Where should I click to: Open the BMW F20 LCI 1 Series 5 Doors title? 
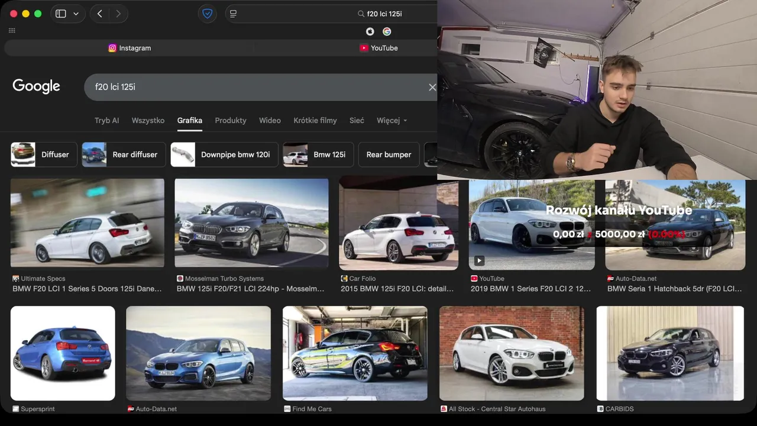coord(87,289)
